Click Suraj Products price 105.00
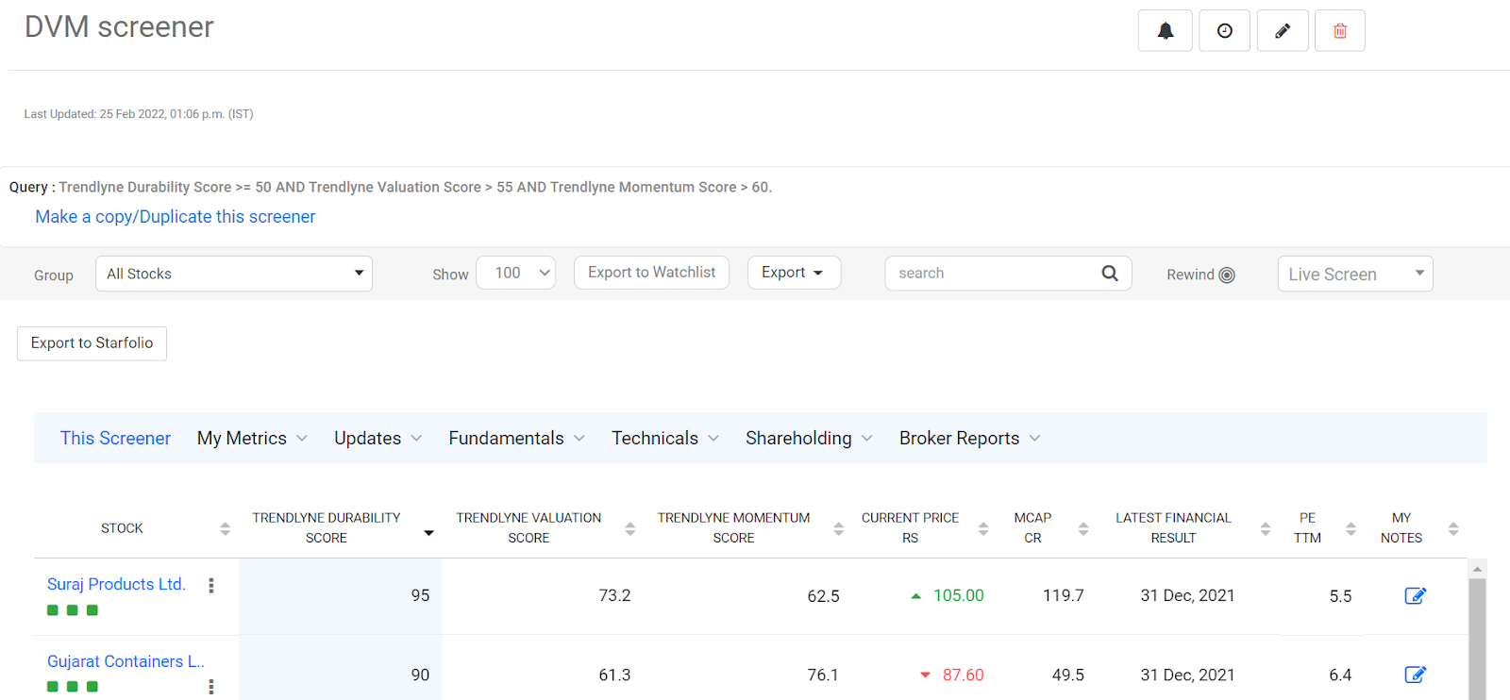This screenshot has height=700, width=1510. tap(959, 595)
